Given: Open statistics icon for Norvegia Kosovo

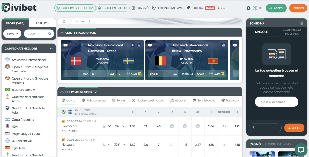Looking at the screenshot, I should coord(104,145).
